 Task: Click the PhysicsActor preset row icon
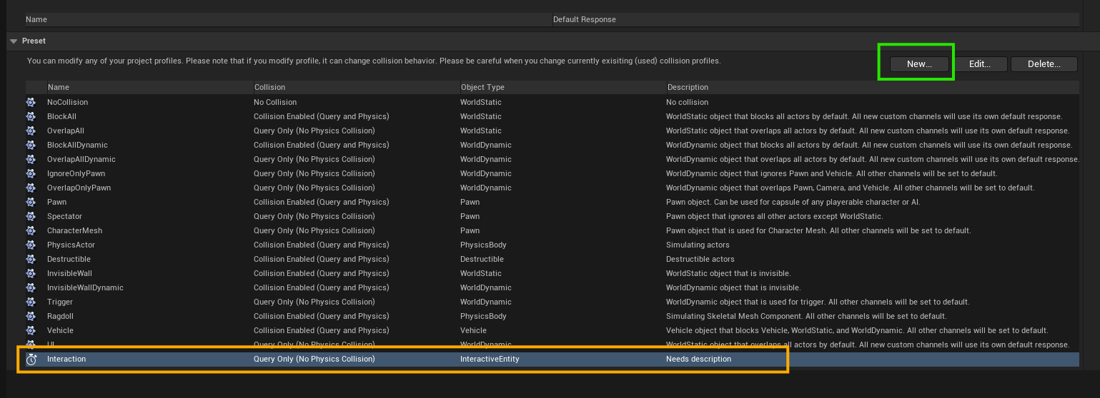click(31, 245)
